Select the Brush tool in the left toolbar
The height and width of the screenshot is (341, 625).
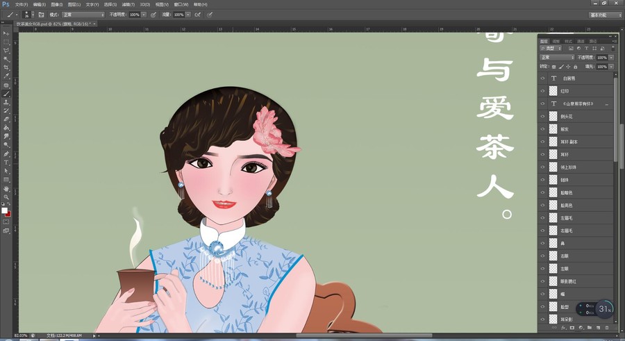click(x=6, y=94)
